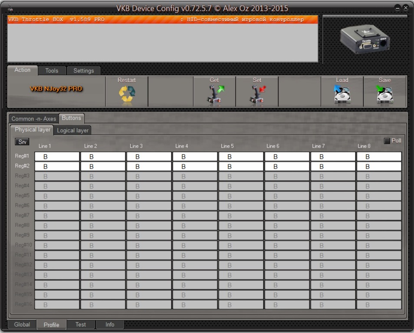The width and height of the screenshot is (414, 333).
Task: Switch to the Logical layer tab
Action: point(72,131)
